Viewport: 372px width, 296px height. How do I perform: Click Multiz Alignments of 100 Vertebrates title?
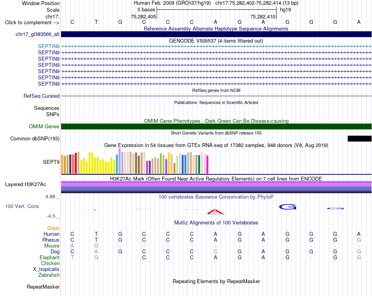[216, 222]
